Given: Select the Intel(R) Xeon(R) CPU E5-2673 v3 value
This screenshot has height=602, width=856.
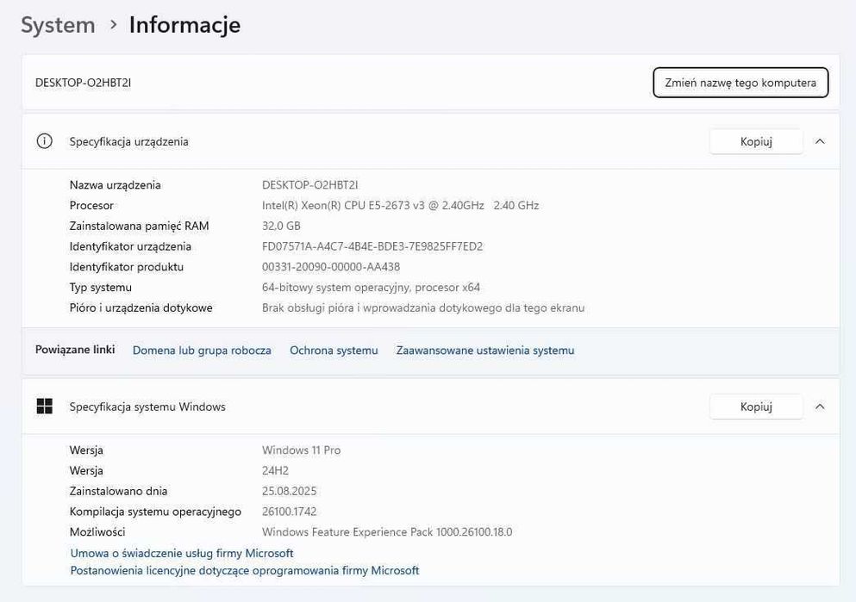Looking at the screenshot, I should (400, 206).
